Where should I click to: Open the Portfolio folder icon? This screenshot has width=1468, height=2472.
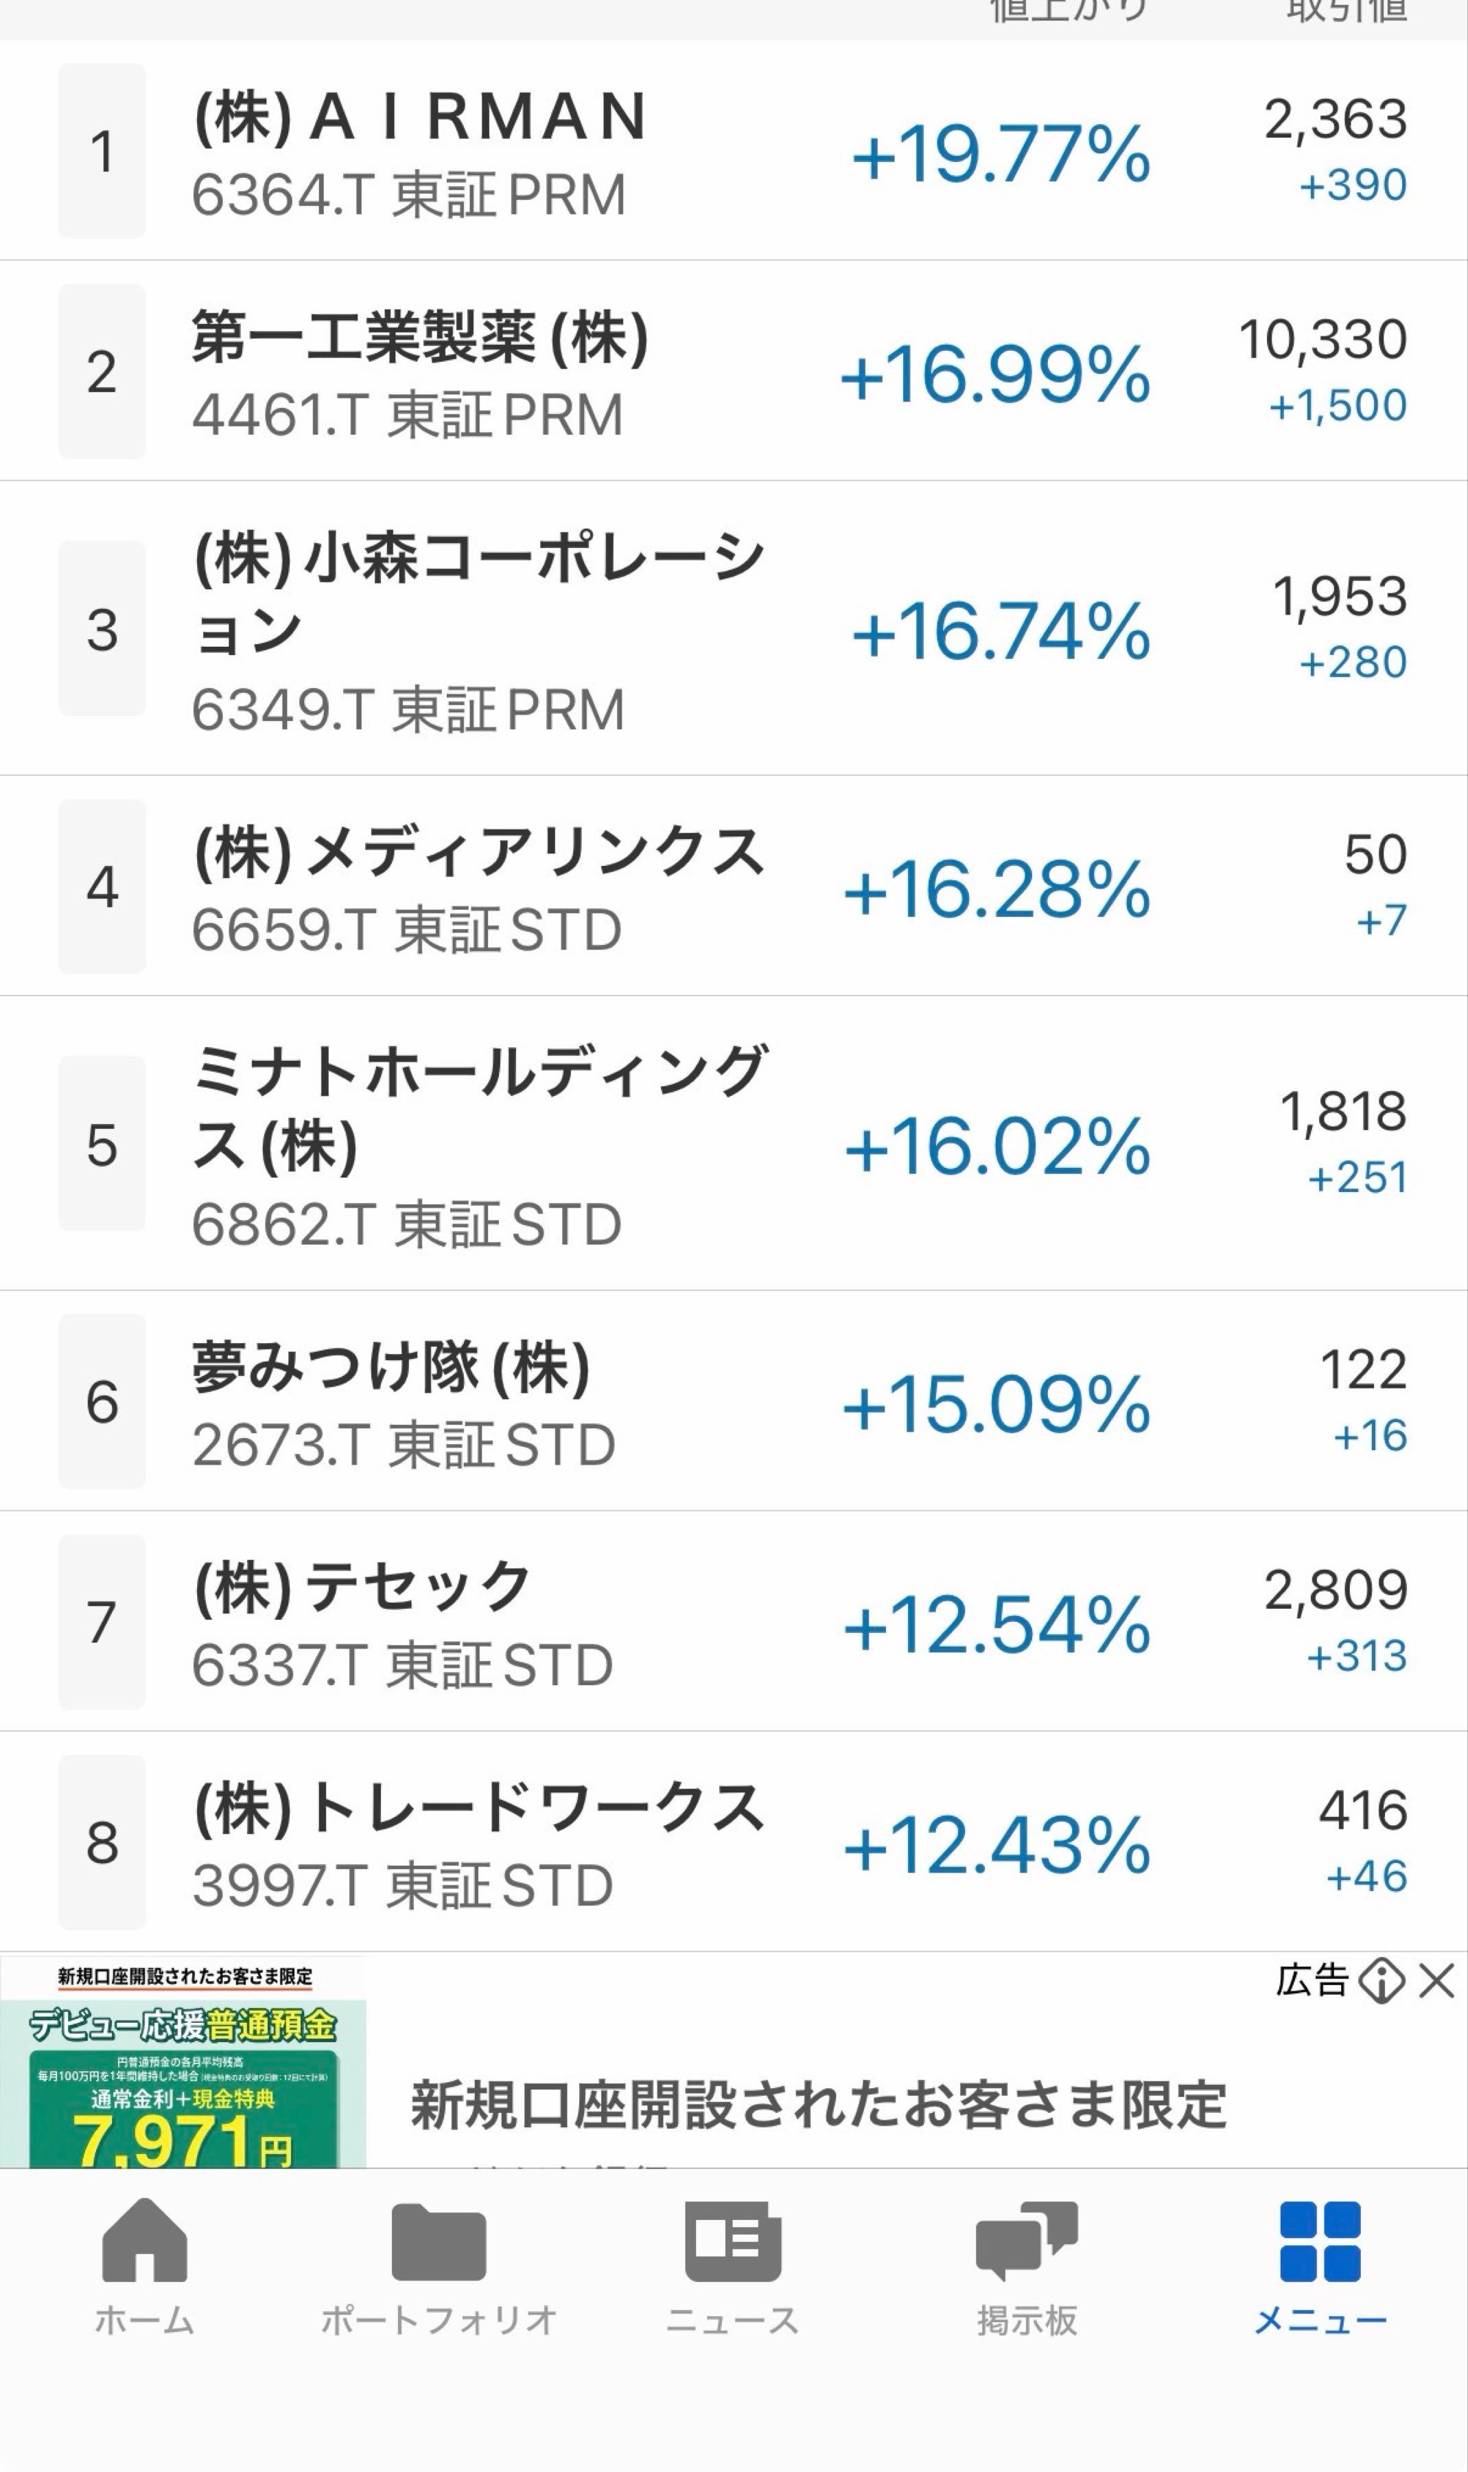coord(439,2243)
